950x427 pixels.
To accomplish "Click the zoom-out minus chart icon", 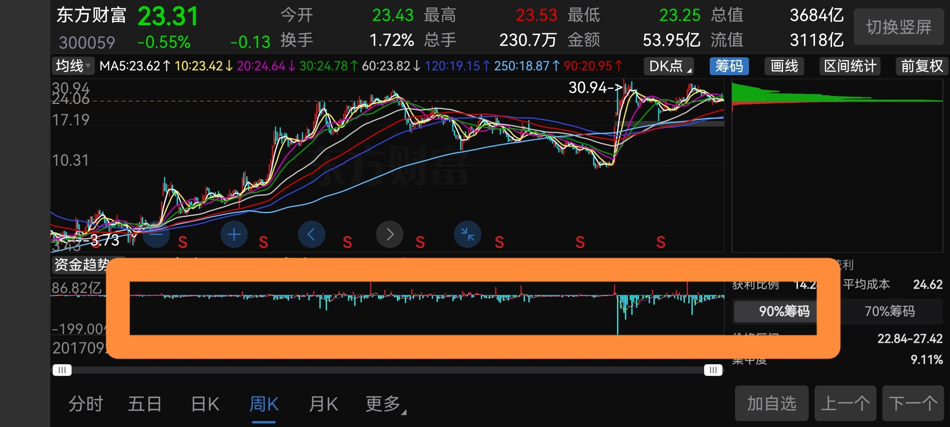I will (156, 234).
